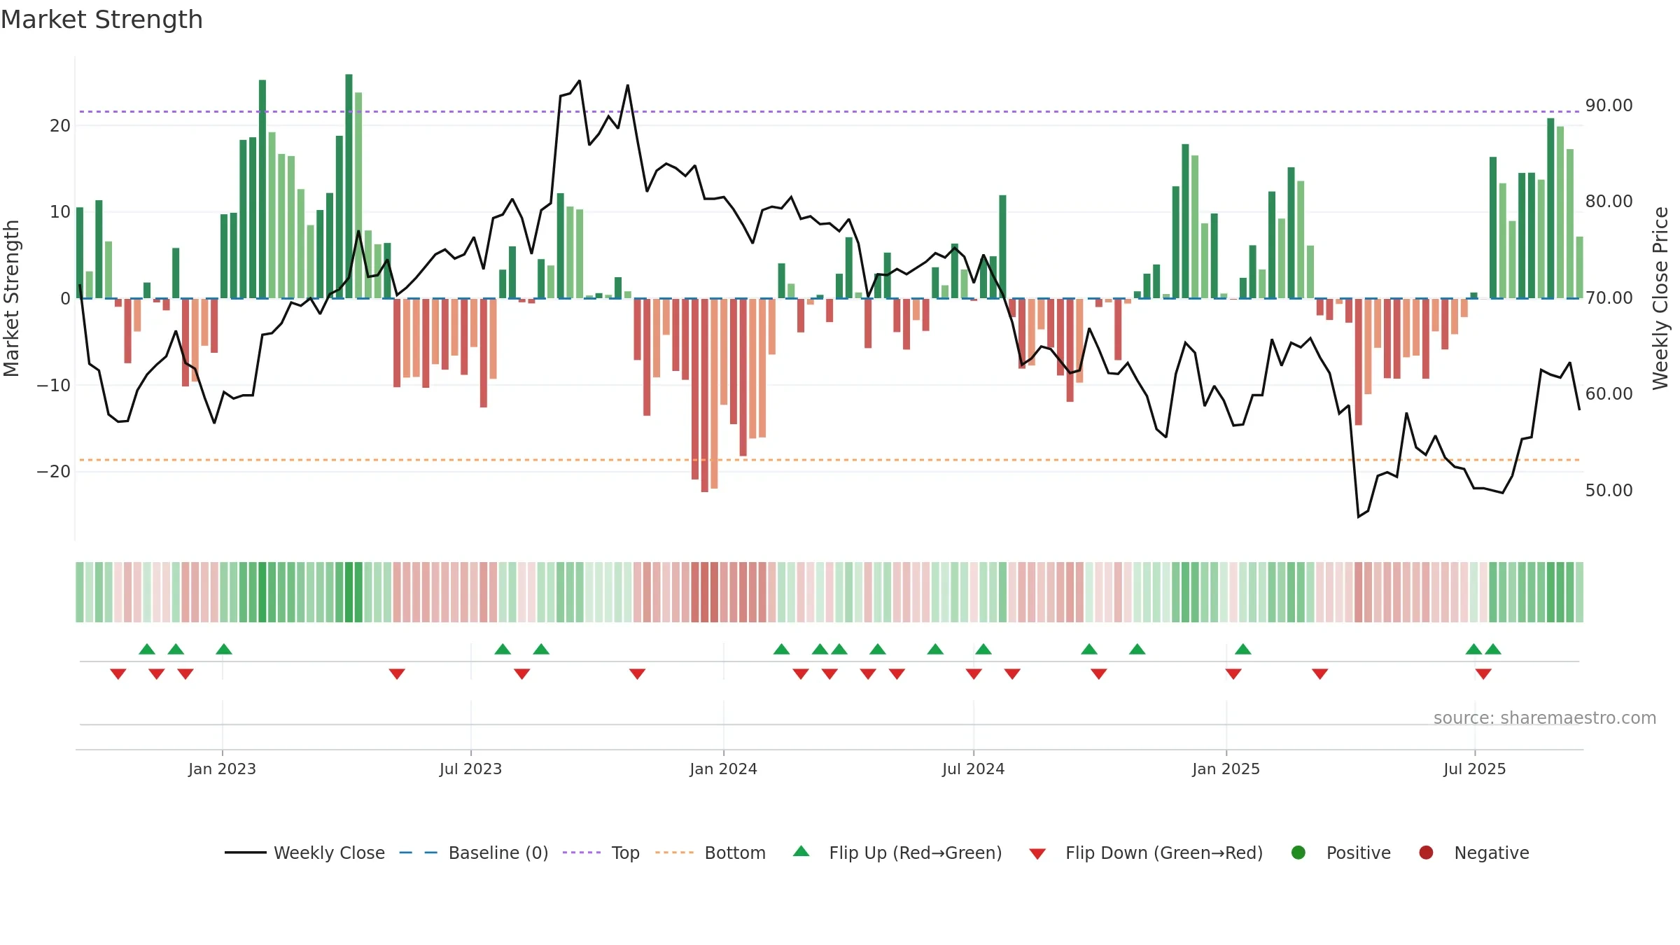Click the Jan 2023 axis label

tap(222, 769)
